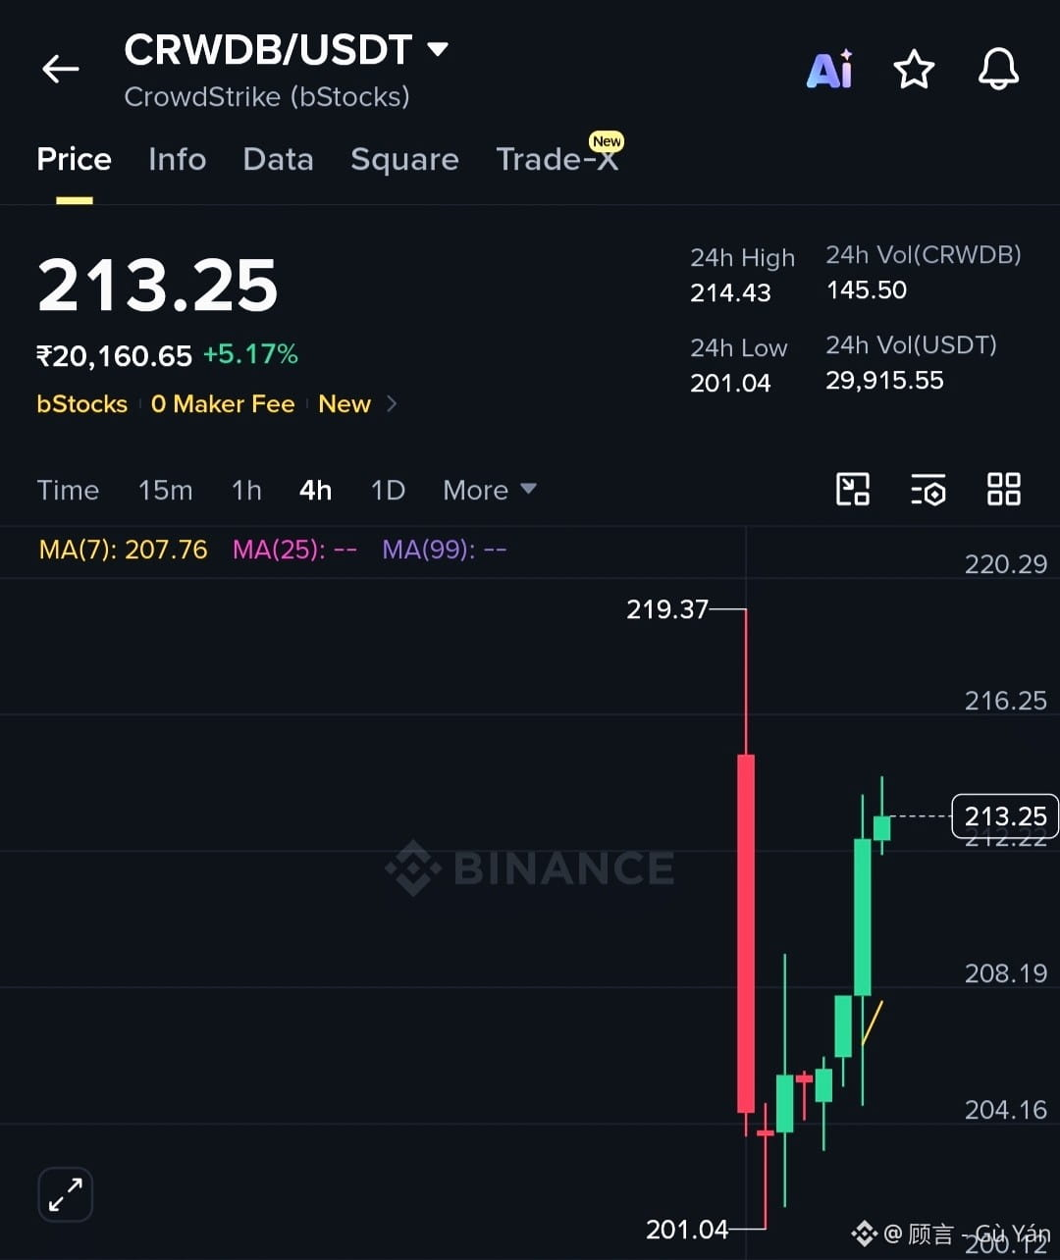Select the MA(7) indicator label
The image size is (1060, 1260).
click(123, 550)
